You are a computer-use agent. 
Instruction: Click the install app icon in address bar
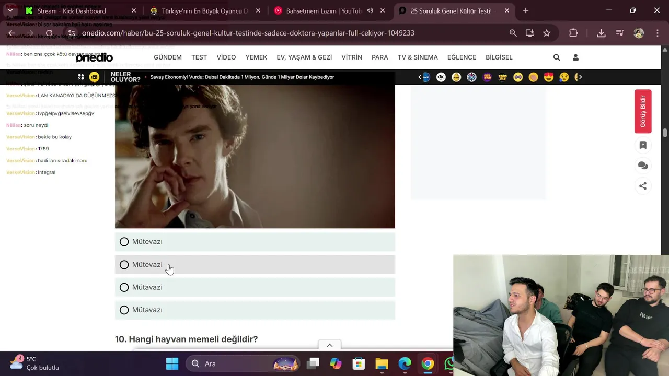point(530,33)
